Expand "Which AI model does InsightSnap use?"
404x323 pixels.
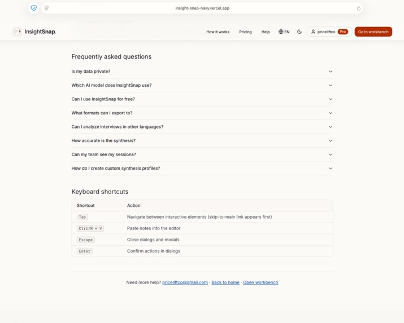202,85
